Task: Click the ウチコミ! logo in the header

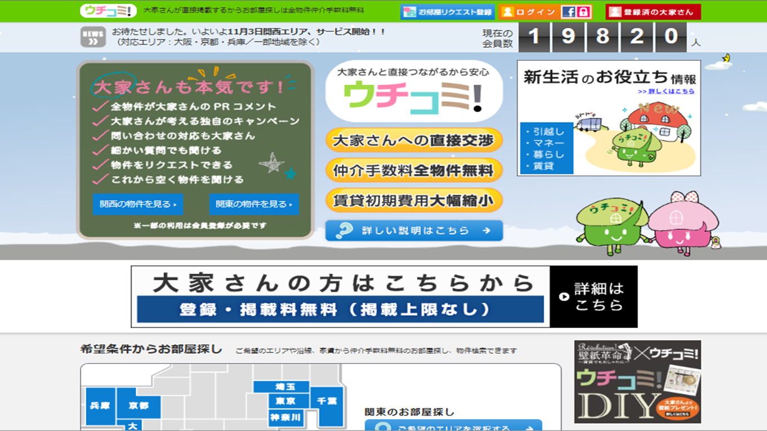Action: 108,11
